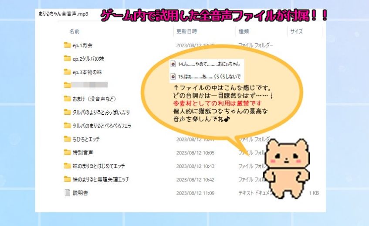Open the タルパのまりるとおっぱい弄り folder icon
This screenshot has height=226, width=369.
click(67, 112)
